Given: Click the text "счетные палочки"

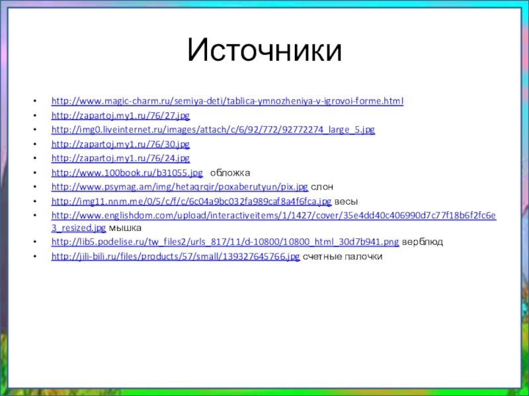Looking at the screenshot, I should coord(343,257).
